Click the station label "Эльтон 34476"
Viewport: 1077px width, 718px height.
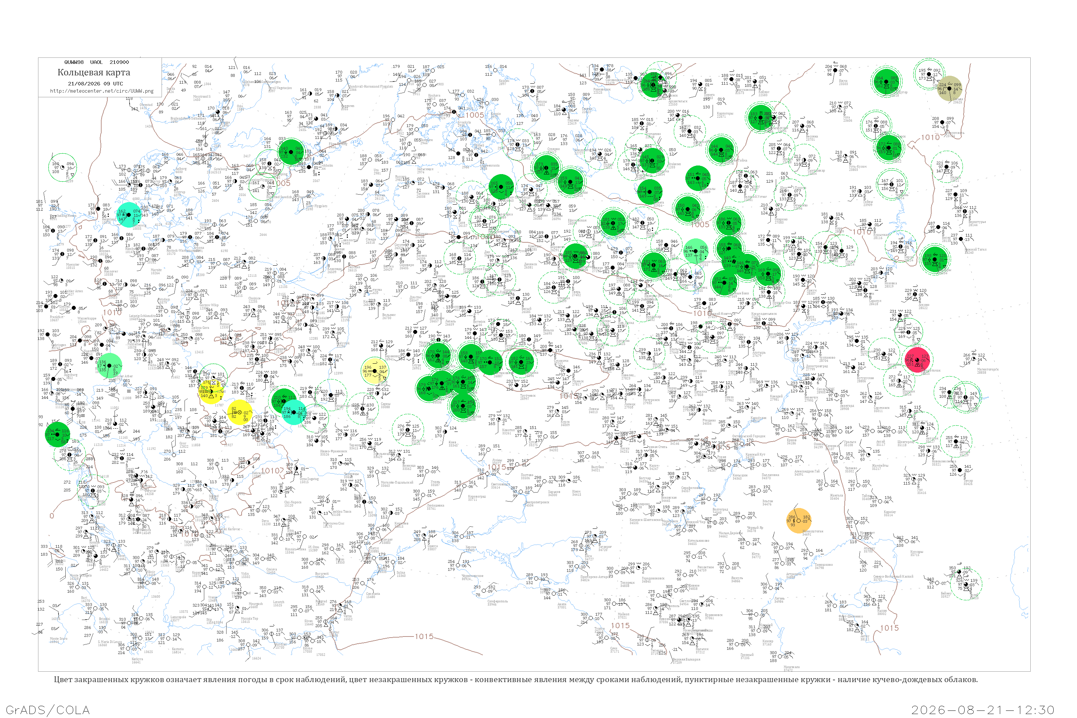click(x=768, y=502)
